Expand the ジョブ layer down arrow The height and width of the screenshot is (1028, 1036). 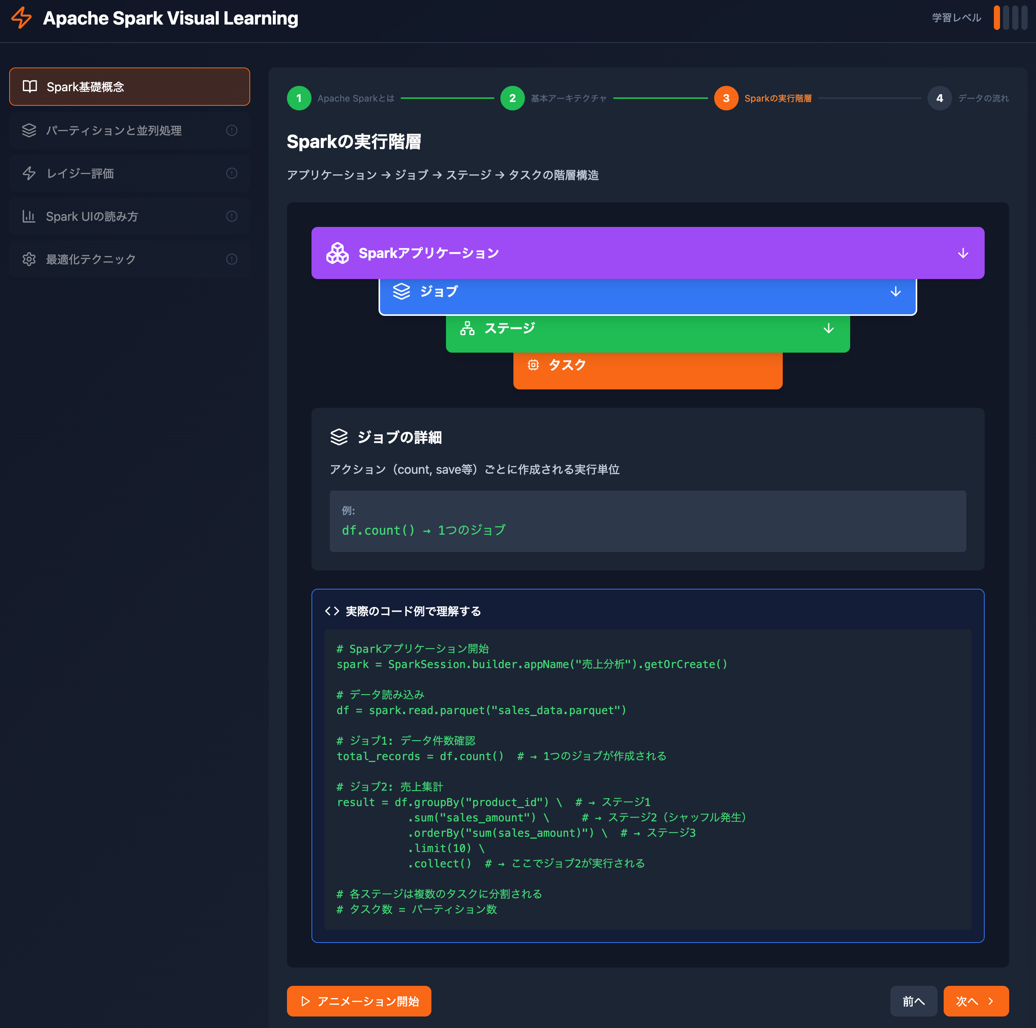[x=895, y=292]
